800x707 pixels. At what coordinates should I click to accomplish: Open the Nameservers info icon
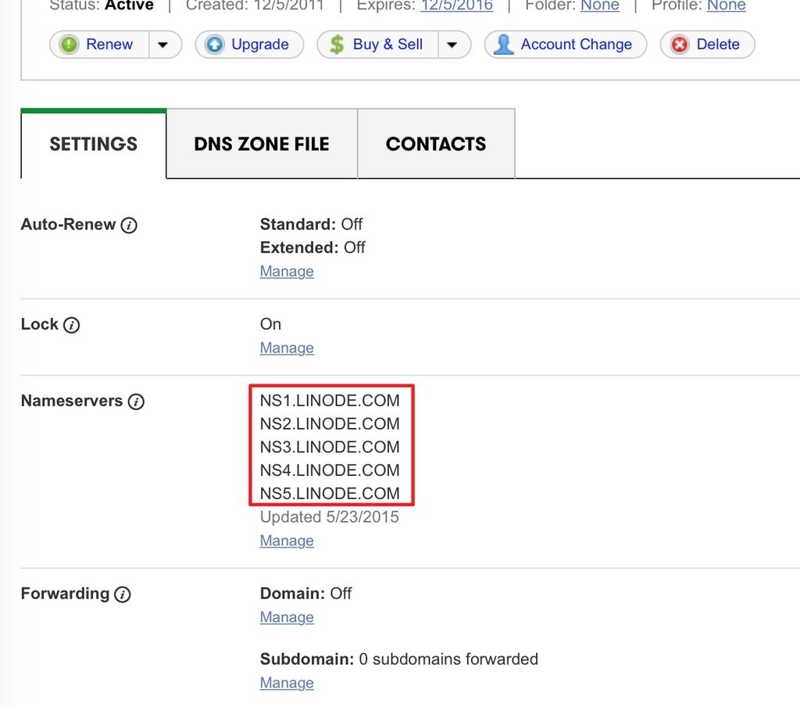[136, 402]
